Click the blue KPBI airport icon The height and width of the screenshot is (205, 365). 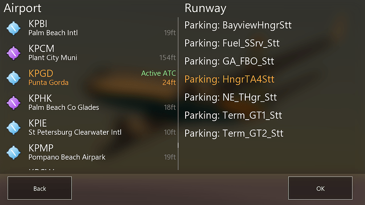13,28
